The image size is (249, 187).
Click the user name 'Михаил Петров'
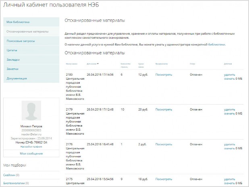coord(31,126)
